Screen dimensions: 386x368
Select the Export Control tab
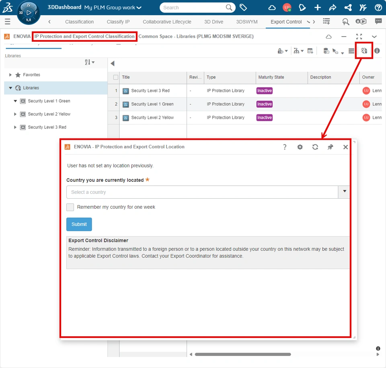point(286,22)
